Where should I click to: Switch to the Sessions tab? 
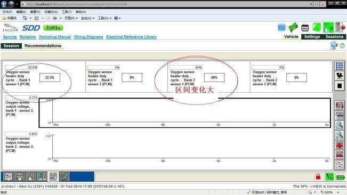click(334, 37)
